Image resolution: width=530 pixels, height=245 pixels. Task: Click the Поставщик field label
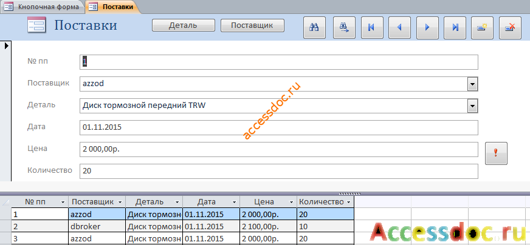49,83
